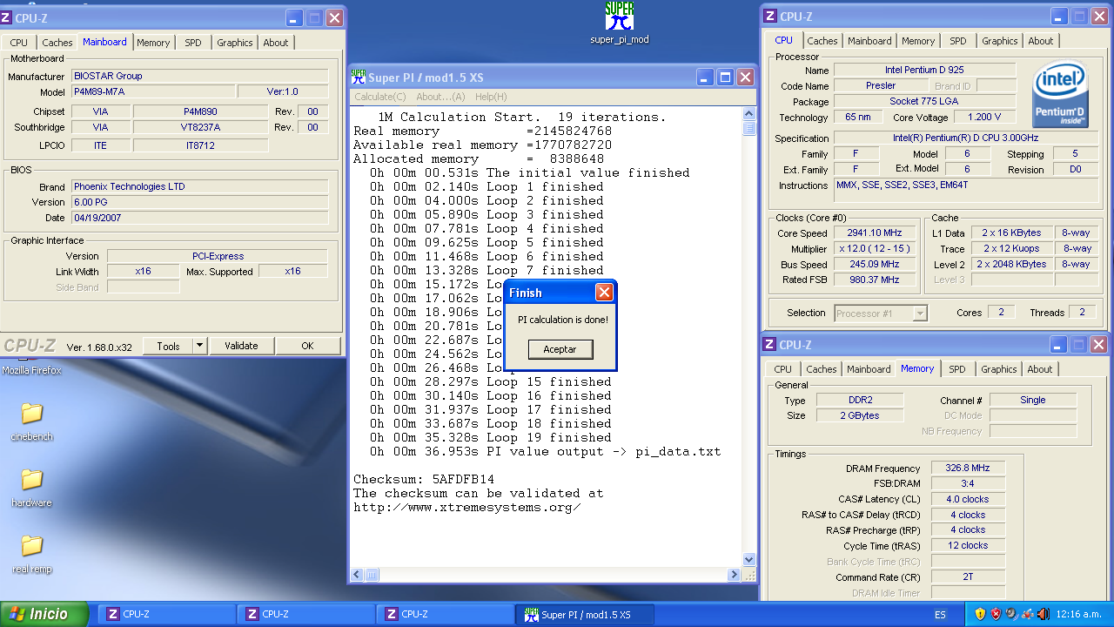
Task: Open the Processor #1 selection combo box
Action: [x=881, y=313]
